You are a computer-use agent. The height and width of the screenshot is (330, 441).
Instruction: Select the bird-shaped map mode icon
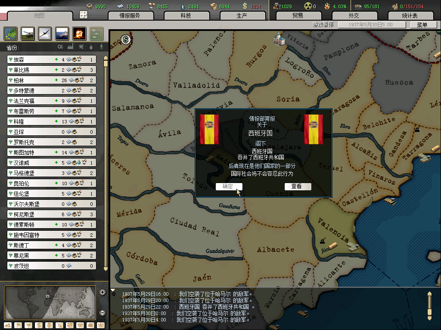pos(28,325)
